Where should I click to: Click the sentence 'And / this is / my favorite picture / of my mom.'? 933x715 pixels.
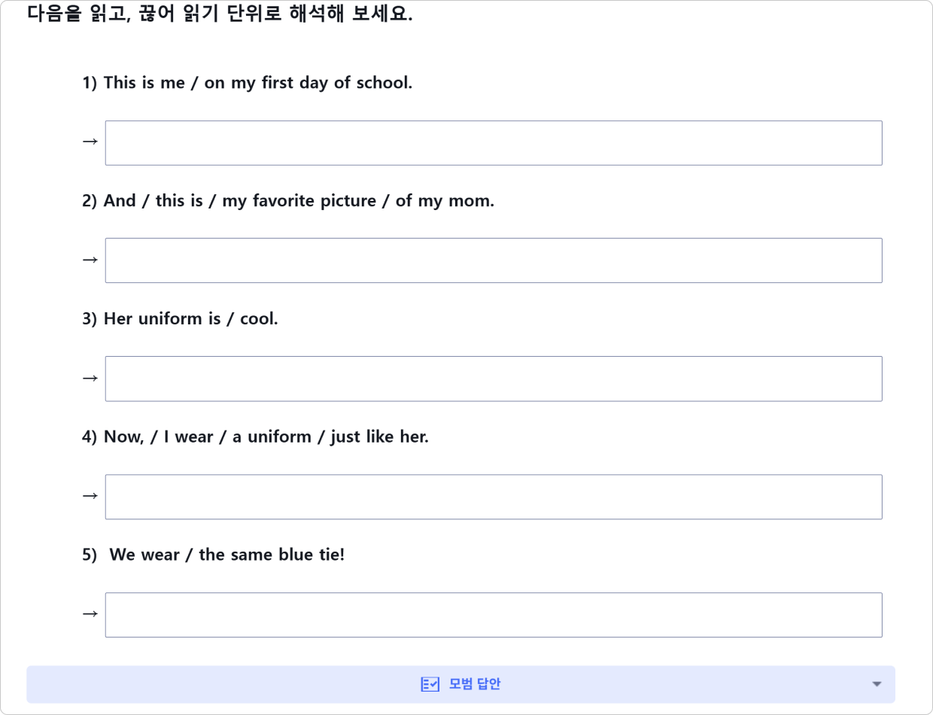(x=298, y=201)
